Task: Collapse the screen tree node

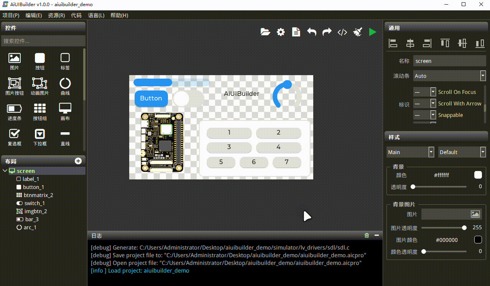Action: (x=5, y=171)
